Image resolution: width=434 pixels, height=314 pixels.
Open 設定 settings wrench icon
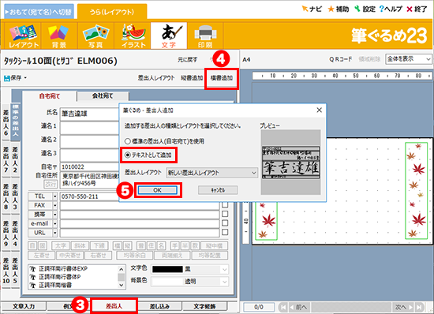point(357,9)
